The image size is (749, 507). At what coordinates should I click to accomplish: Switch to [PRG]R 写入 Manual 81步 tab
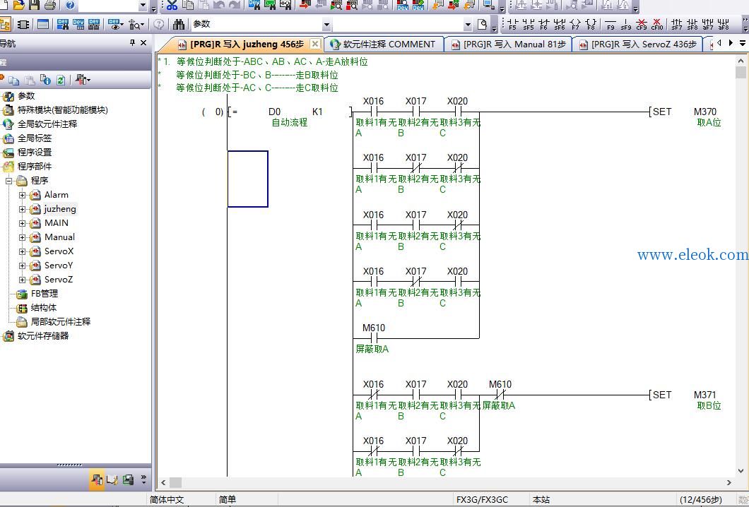tap(508, 44)
